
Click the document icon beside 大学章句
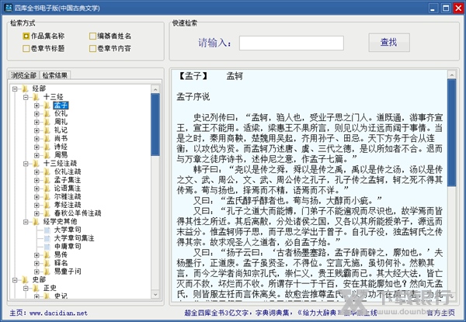tap(47, 230)
